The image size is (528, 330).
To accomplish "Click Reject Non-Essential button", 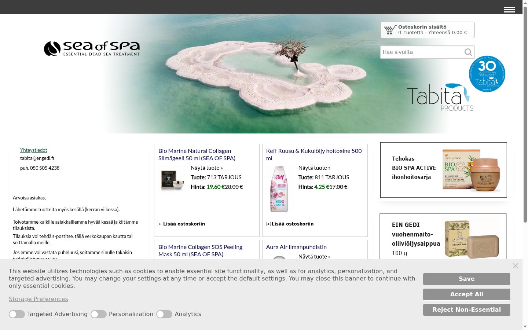I will (x=467, y=310).
